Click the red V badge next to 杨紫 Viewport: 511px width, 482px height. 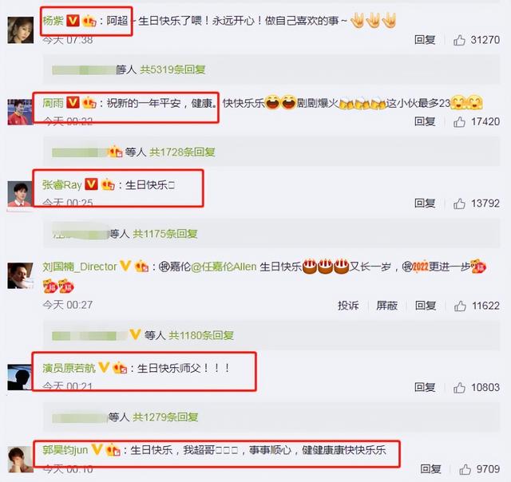coord(73,21)
